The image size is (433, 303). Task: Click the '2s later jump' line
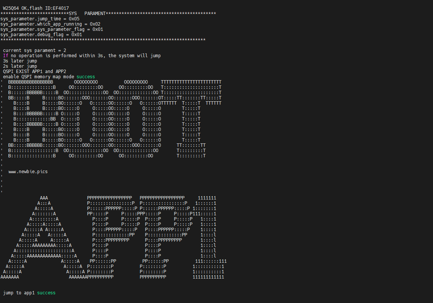pyautogui.click(x=20, y=66)
